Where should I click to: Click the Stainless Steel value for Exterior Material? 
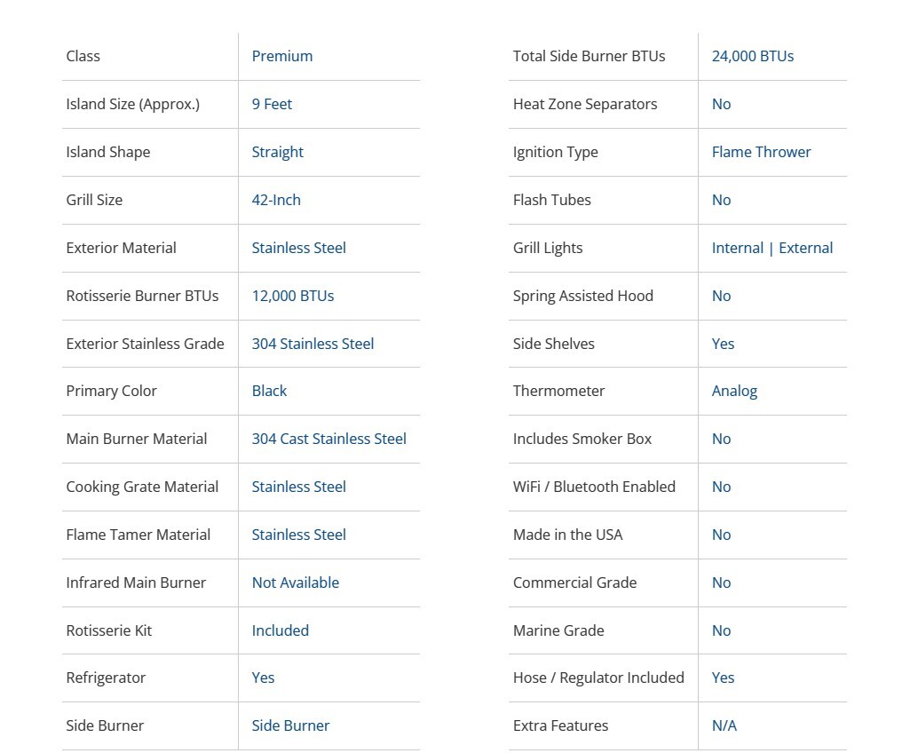[x=298, y=248]
